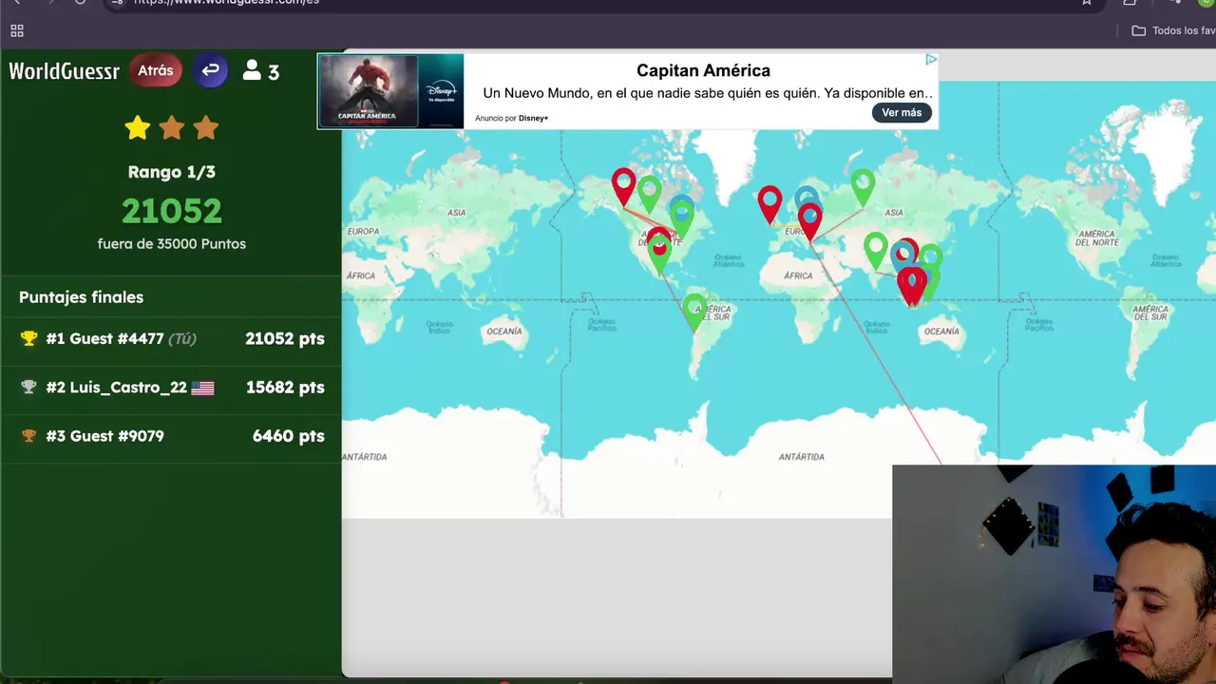Open the Capitan América ad title
The width and height of the screenshot is (1216, 684).
[x=703, y=70]
